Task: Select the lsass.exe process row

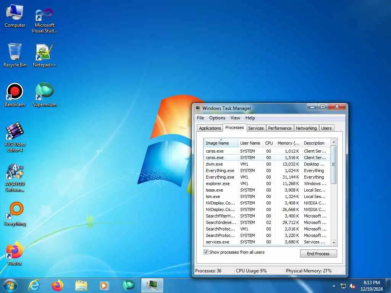Action: point(267,190)
